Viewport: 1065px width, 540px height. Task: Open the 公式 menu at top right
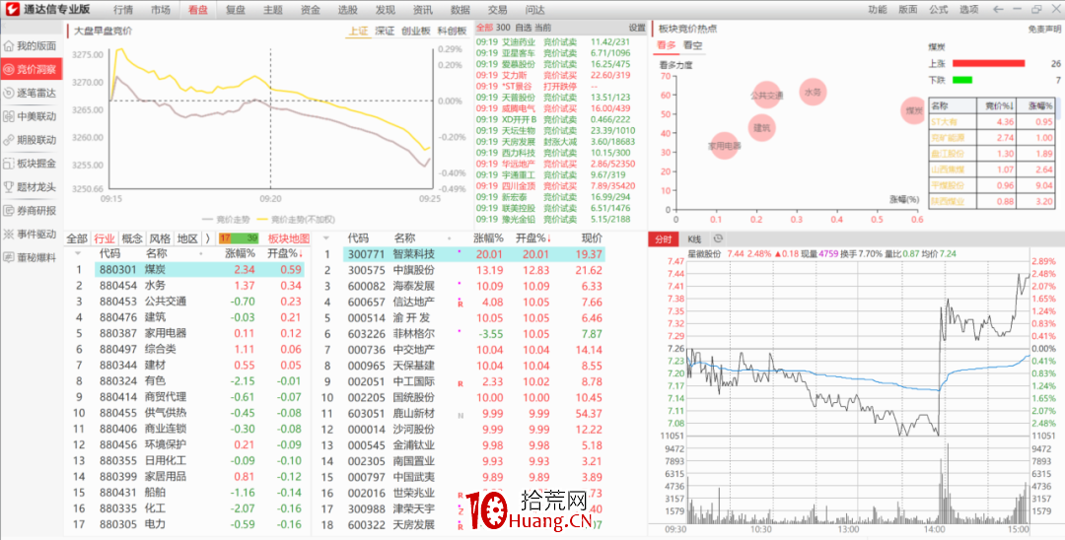(939, 10)
